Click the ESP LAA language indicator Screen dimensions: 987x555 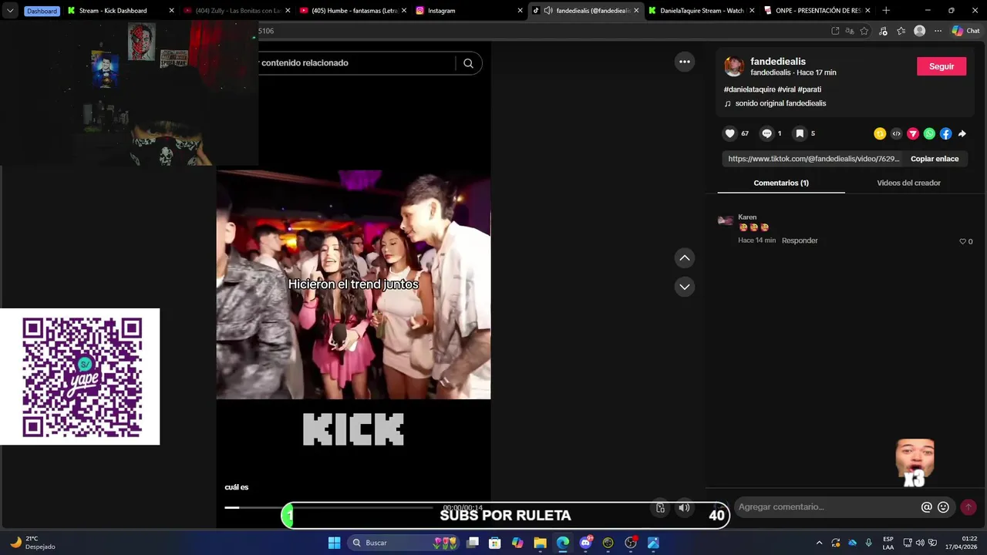[x=888, y=543]
